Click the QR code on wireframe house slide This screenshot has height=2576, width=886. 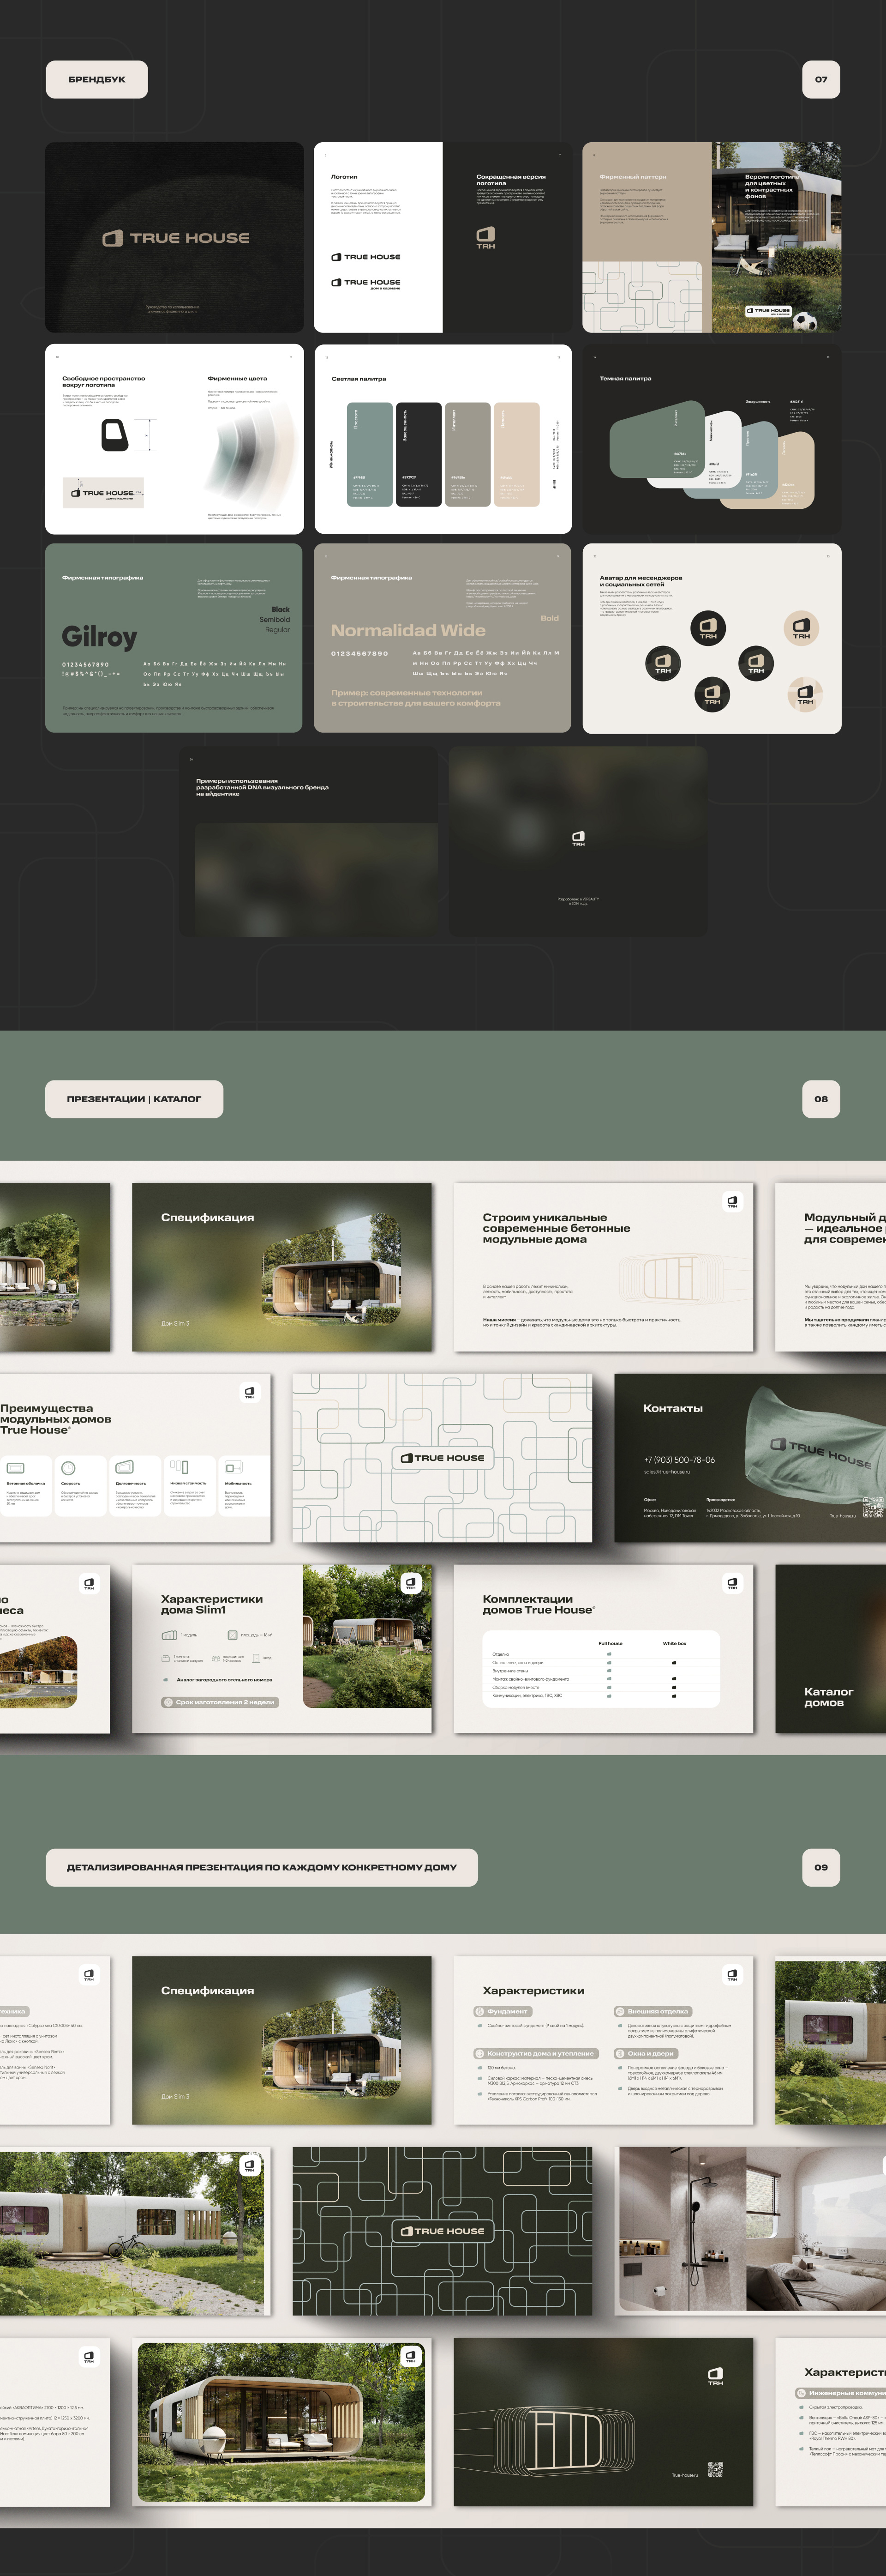715,2469
